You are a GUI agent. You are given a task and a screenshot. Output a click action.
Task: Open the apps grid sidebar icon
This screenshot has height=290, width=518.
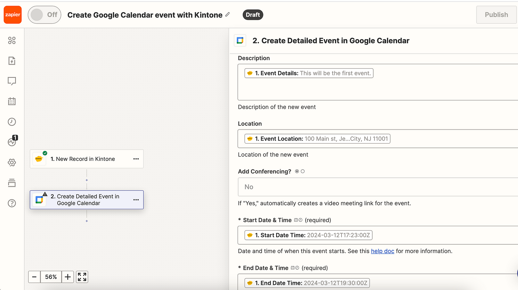click(12, 41)
